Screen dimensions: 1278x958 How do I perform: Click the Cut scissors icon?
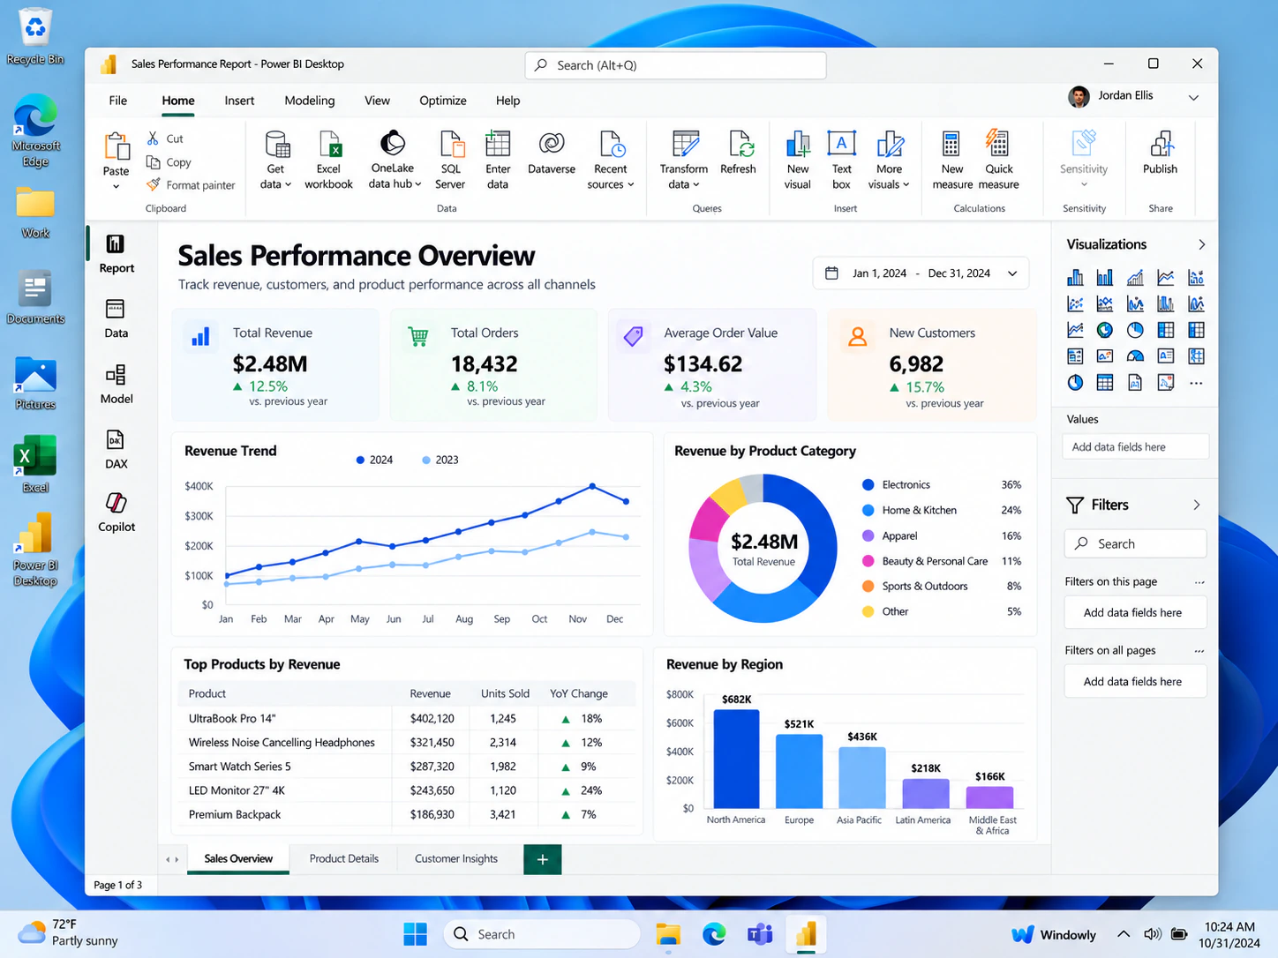[153, 138]
